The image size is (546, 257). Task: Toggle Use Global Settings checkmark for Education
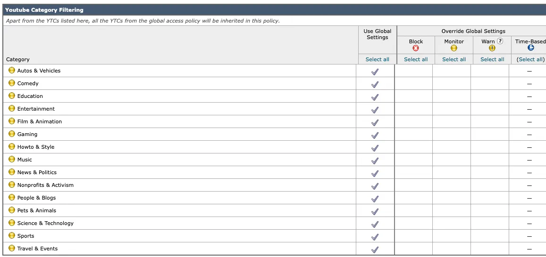(375, 97)
